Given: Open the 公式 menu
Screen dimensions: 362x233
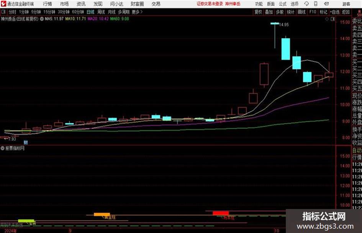Looking at the screenshot, I should point(283,4).
